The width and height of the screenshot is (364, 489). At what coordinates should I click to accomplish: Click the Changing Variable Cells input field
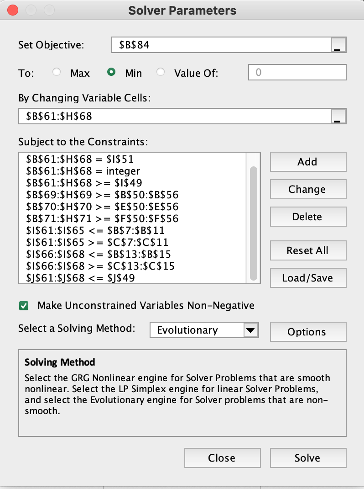175,117
